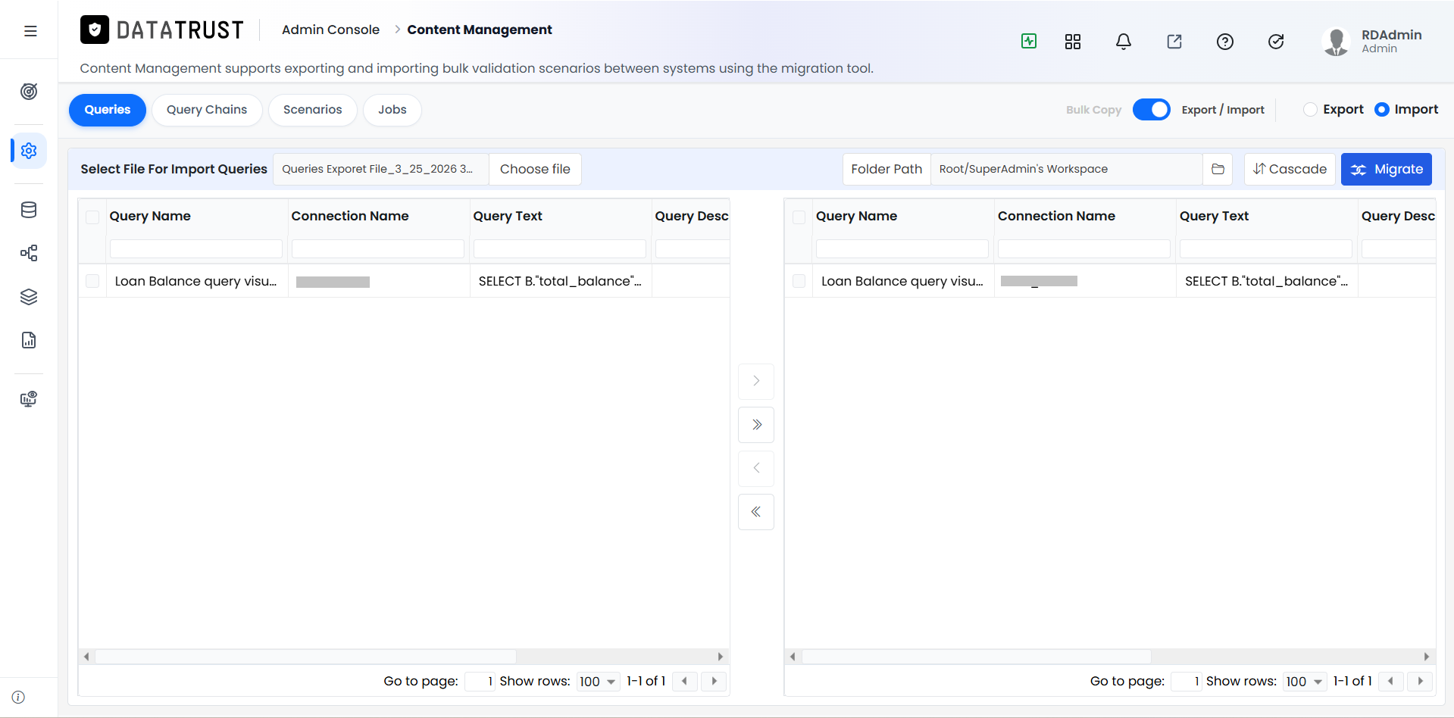Check Loan Balance row in right table
Viewport: 1454px width, 718px height.
[799, 281]
